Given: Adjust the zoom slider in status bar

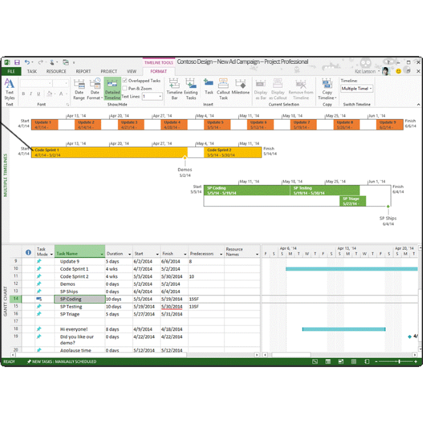Looking at the screenshot, I should [x=399, y=361].
